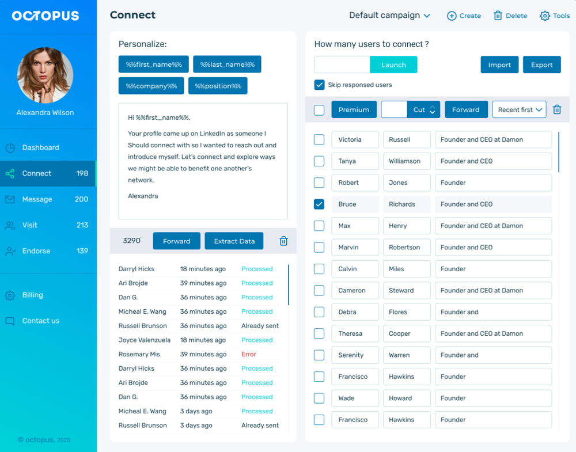Check the Debra Flores row checkbox

point(319,312)
